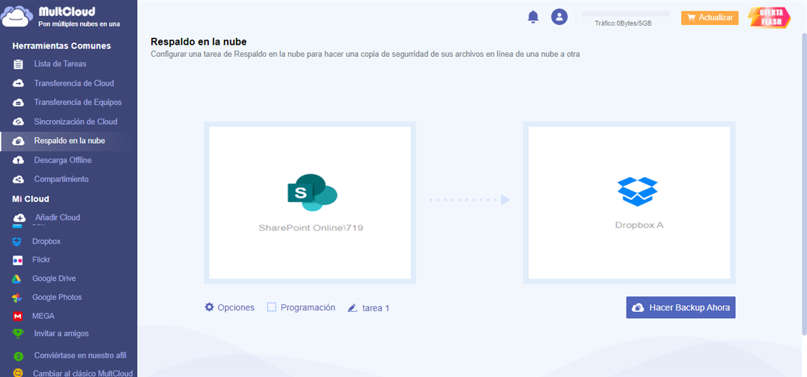Click the SharePoint Online logo
The height and width of the screenshot is (377, 807).
(x=312, y=193)
